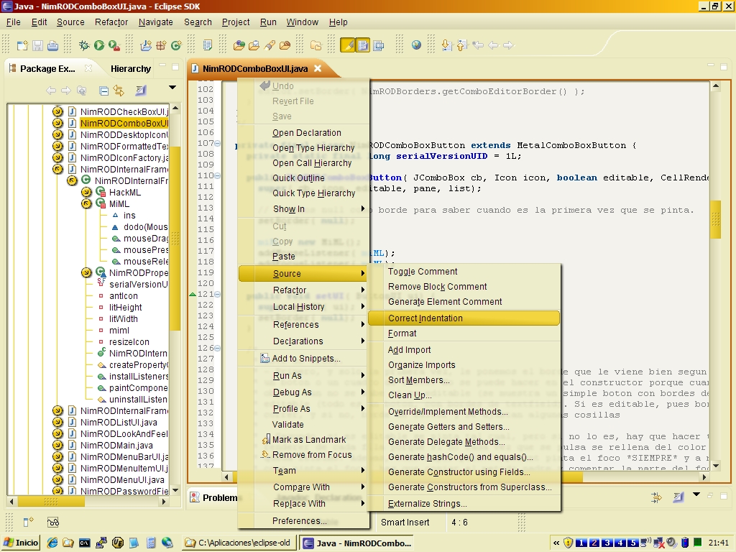Close the NimRODComboBoxUI.java editor tab

click(x=318, y=69)
